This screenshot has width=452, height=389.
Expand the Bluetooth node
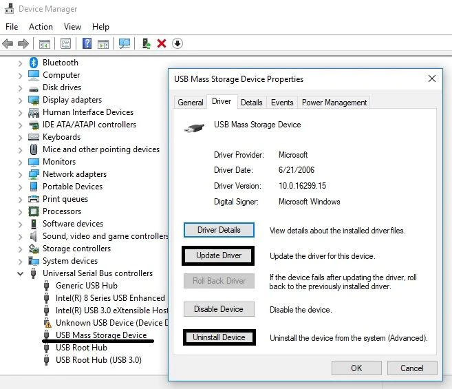click(20, 63)
